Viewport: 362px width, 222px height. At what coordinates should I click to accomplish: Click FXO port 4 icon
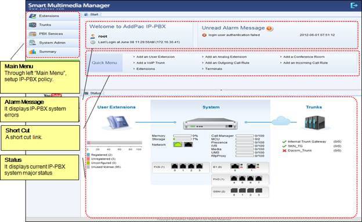click(234, 179)
